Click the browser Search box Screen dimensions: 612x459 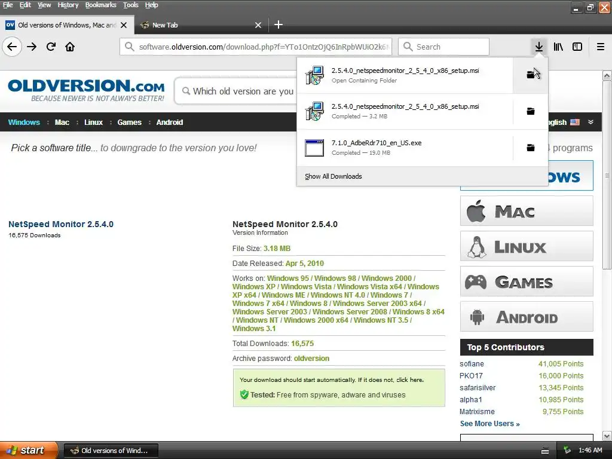coord(444,47)
